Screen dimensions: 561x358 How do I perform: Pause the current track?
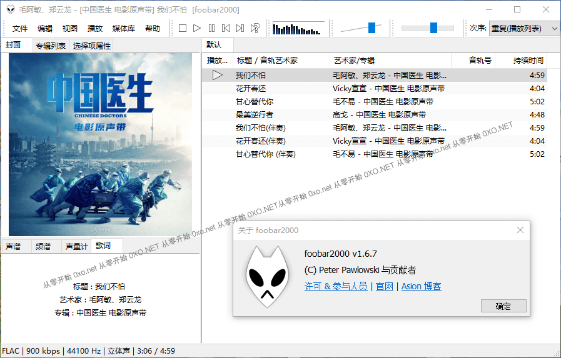[211, 28]
